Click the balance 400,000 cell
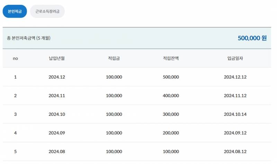The image size is (277, 164). pos(171,96)
